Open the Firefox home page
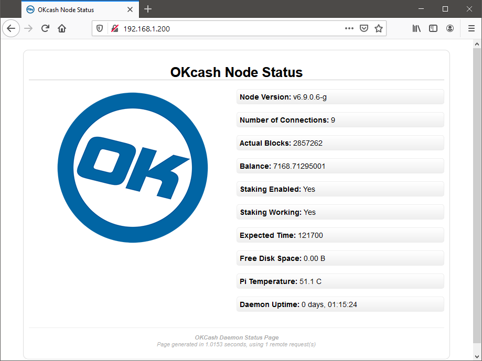Viewport: 482px width, 361px height. coord(62,28)
